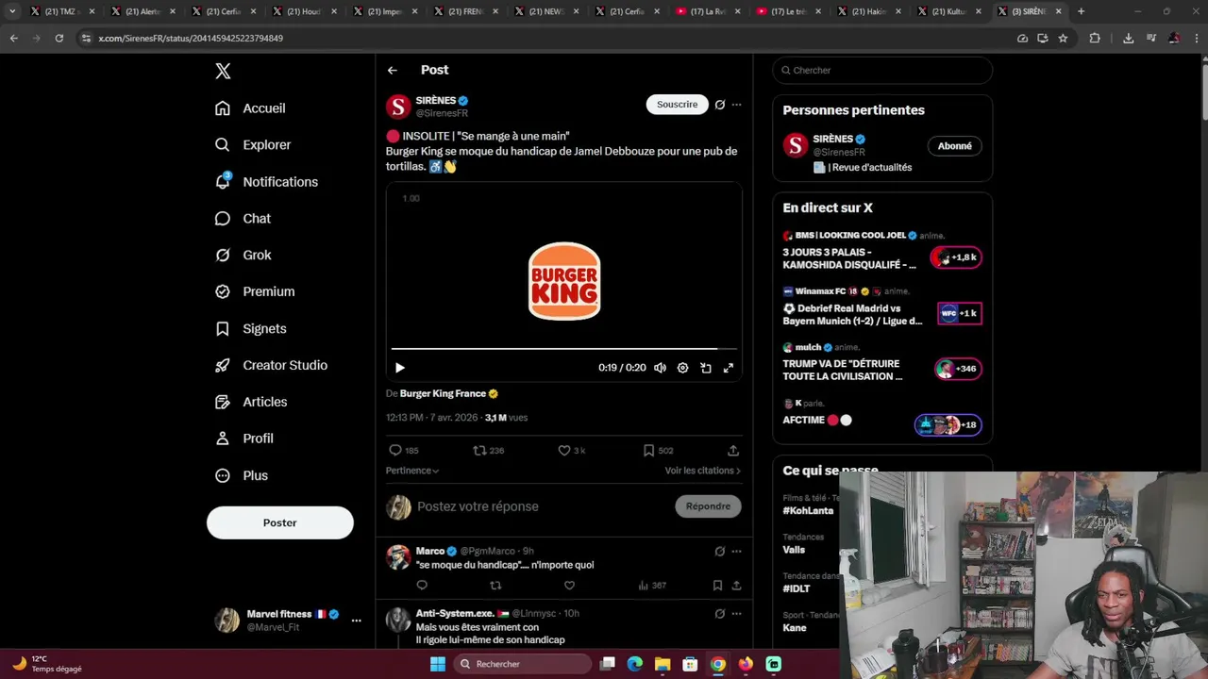Click the reply icon showing 185

point(404,451)
